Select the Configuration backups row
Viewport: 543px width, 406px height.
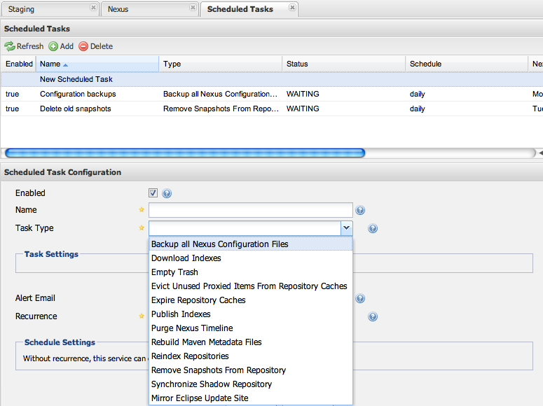[272, 94]
